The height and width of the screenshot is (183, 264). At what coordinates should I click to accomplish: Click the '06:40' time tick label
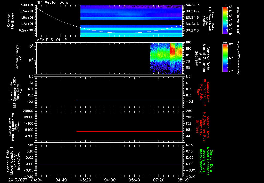[x=134, y=180]
